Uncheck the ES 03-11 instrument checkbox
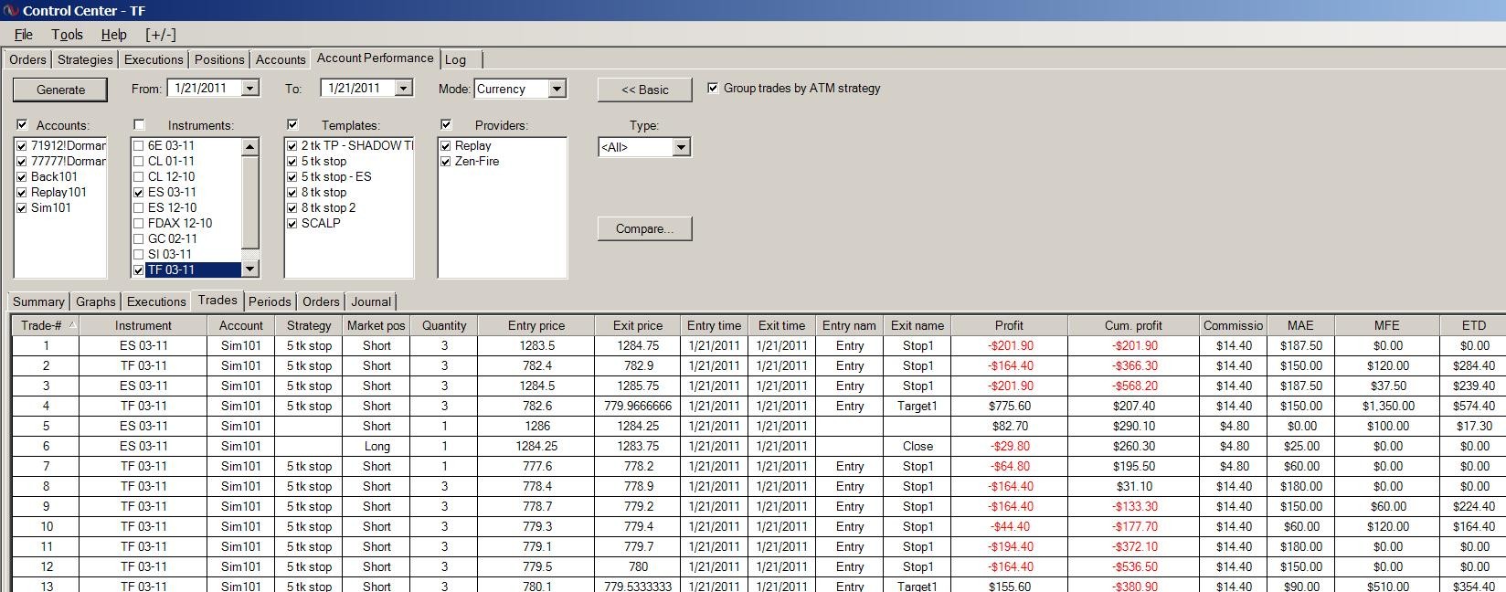1506x592 pixels. click(139, 192)
